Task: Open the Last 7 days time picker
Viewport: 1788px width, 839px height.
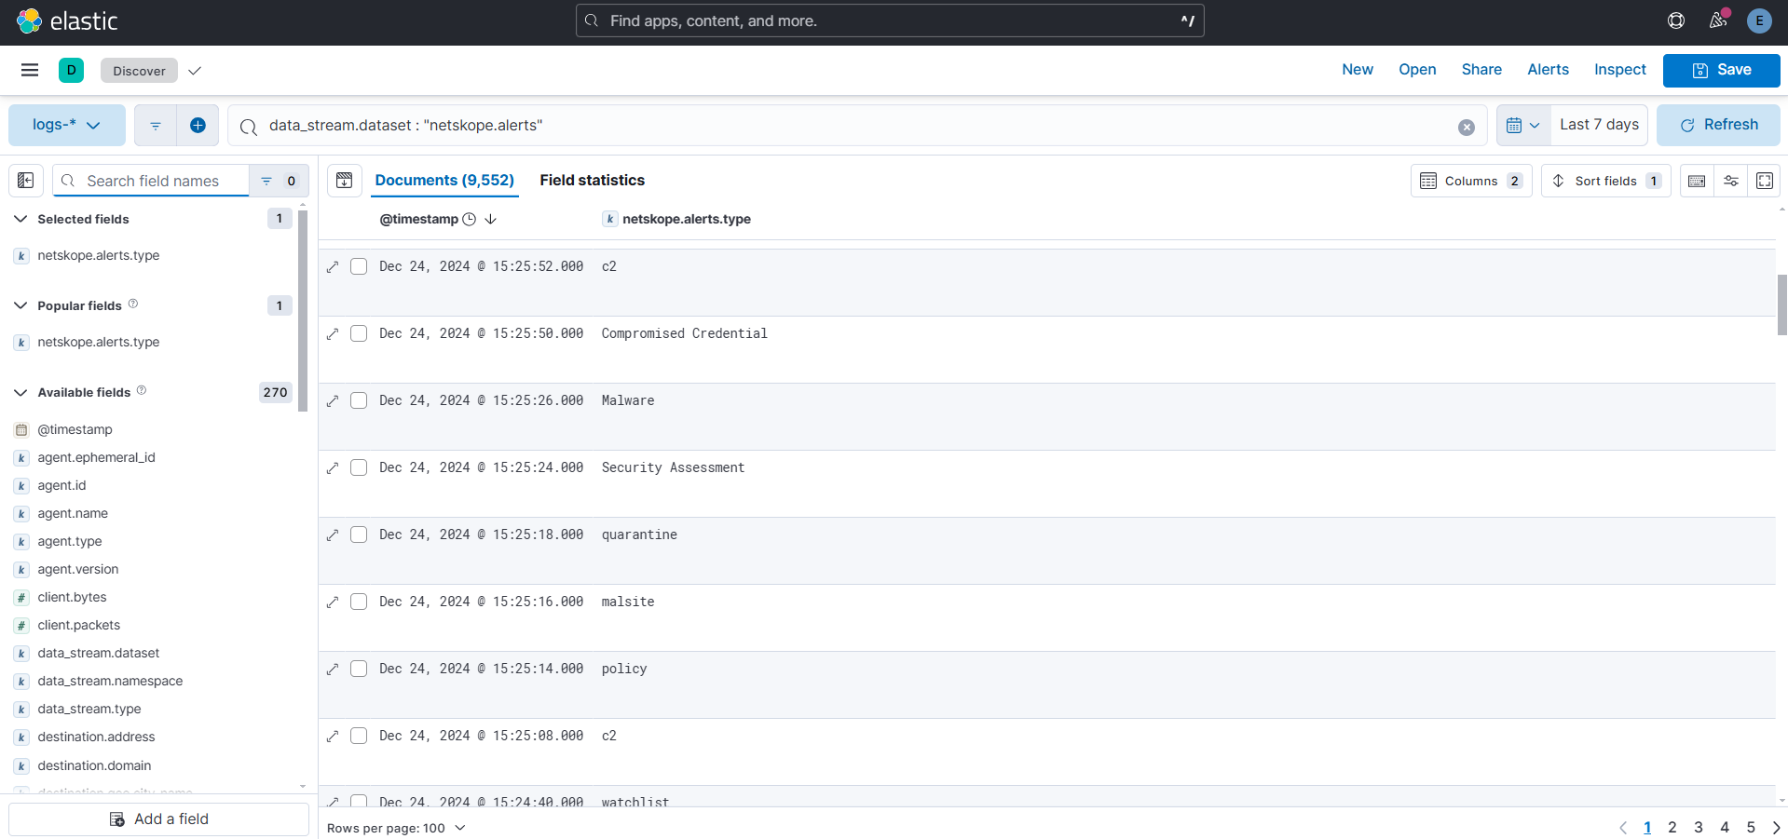Action: (1599, 126)
